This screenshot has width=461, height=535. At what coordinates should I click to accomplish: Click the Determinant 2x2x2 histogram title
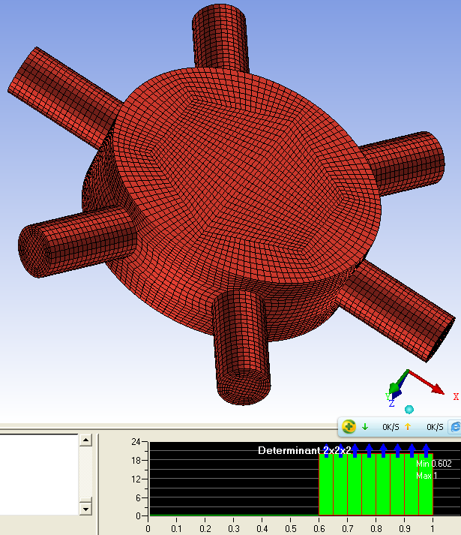[x=304, y=450]
